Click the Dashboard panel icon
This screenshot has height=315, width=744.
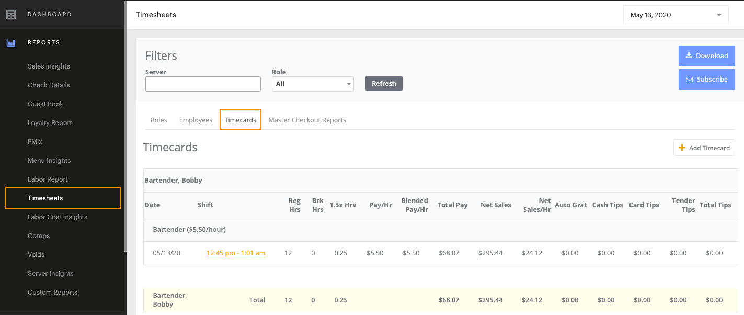tap(11, 14)
